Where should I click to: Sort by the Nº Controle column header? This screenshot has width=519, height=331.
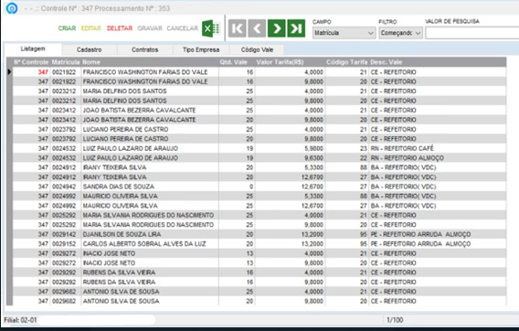(x=31, y=62)
